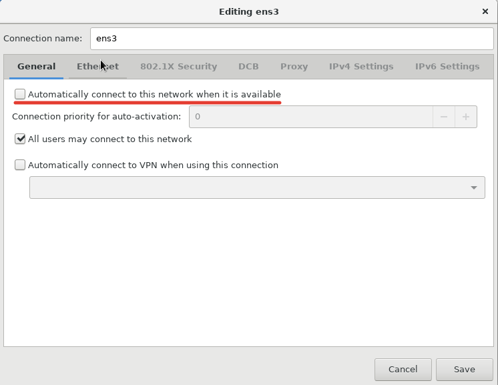This screenshot has height=385, width=498.
Task: Switch to the Ethernet tab
Action: (97, 67)
